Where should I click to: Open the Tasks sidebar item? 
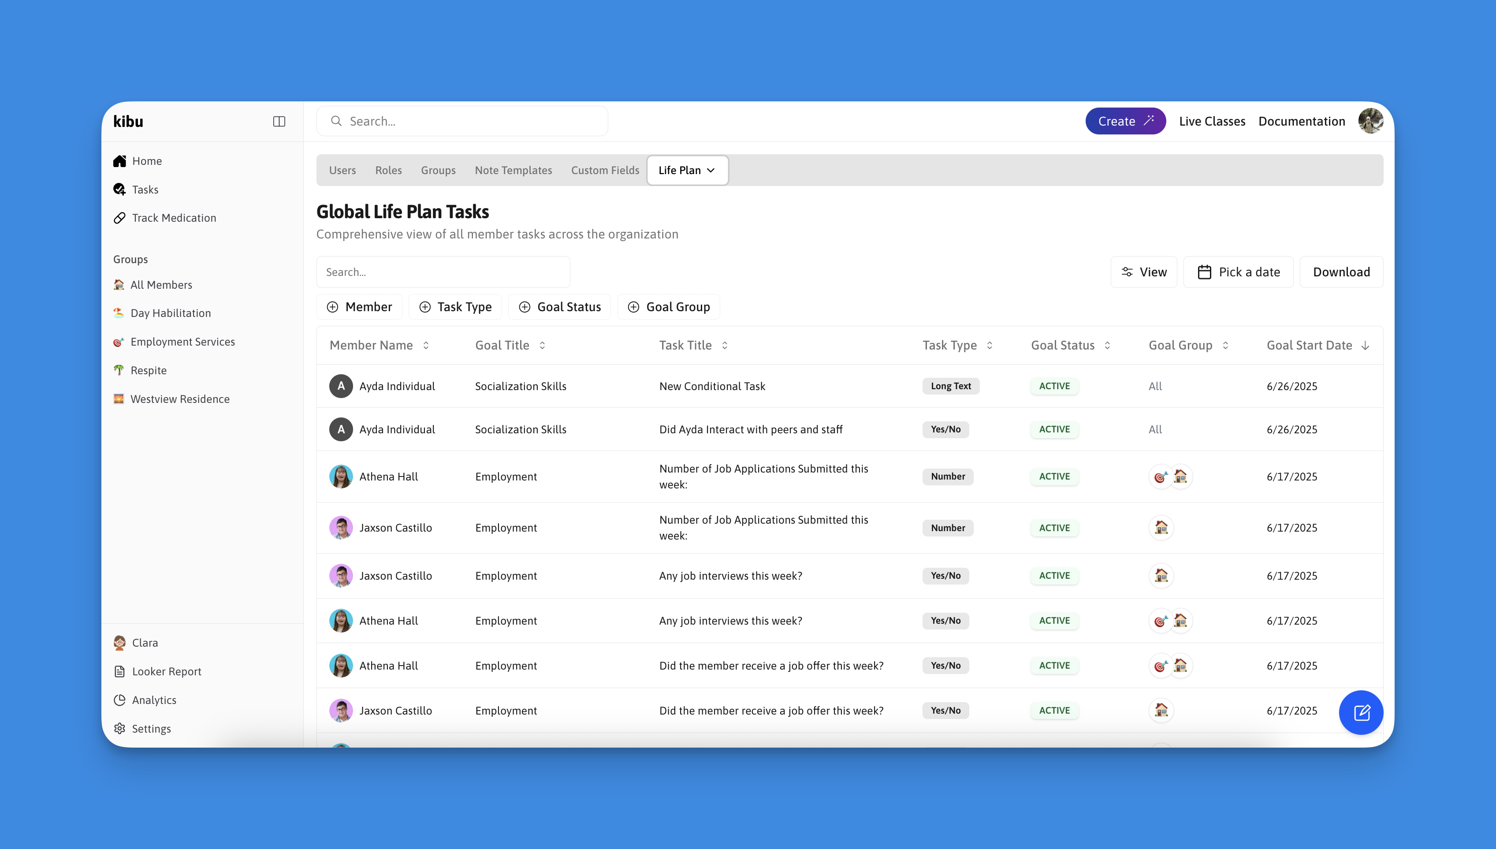pos(145,190)
